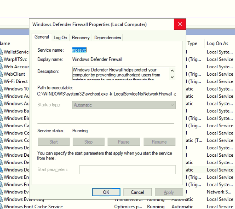Open the Dependencies tab
The height and width of the screenshot is (209, 235).
click(x=108, y=38)
